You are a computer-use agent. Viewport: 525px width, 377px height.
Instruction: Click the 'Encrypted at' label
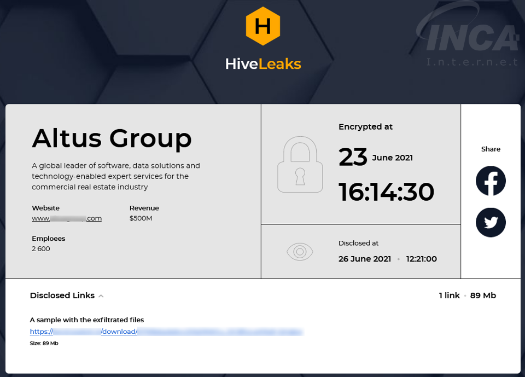(365, 127)
